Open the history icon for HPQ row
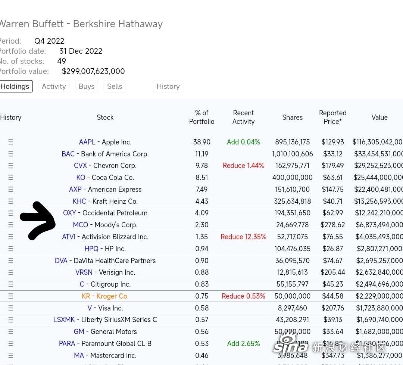 (10, 249)
